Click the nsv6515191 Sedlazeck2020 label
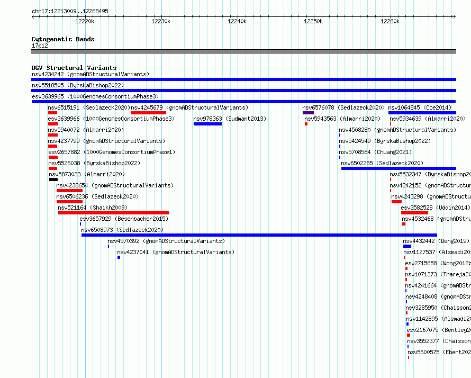 coord(89,107)
